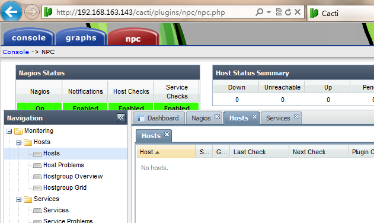
Task: Click the Service Checks column label
Action: (x=177, y=92)
